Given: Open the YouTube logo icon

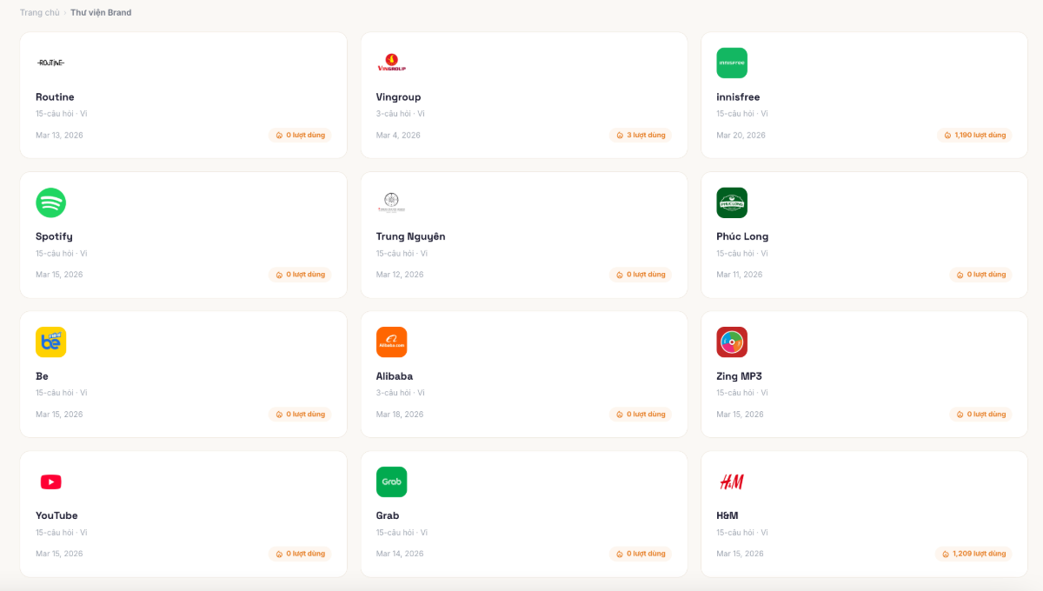Looking at the screenshot, I should (50, 481).
